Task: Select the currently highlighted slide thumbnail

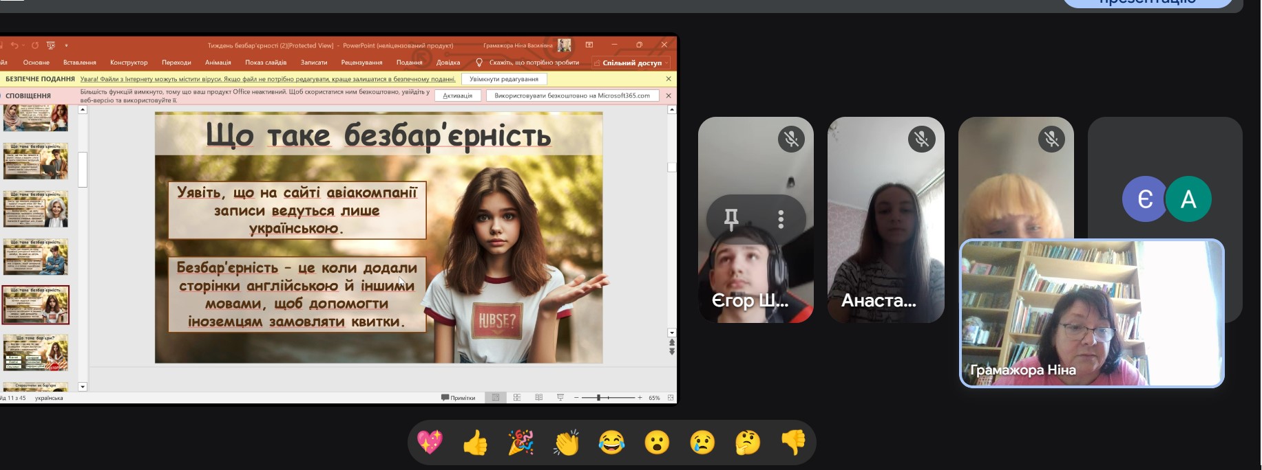Action: [x=36, y=305]
